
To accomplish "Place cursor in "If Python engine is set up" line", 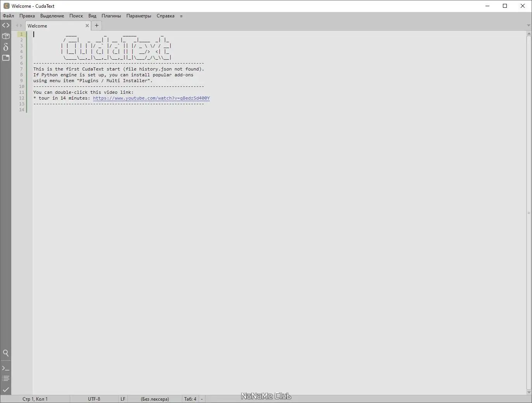I will (x=113, y=75).
